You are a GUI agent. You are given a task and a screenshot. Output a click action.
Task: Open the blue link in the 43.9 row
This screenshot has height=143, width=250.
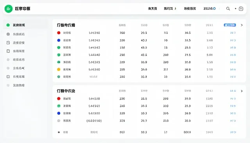(x=233, y=47)
